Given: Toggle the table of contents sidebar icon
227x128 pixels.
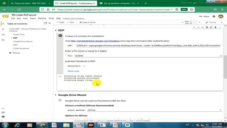Looking at the screenshot, I should (3, 24).
